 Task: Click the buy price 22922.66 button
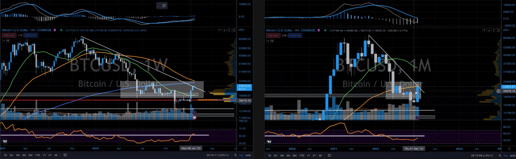point(295,35)
